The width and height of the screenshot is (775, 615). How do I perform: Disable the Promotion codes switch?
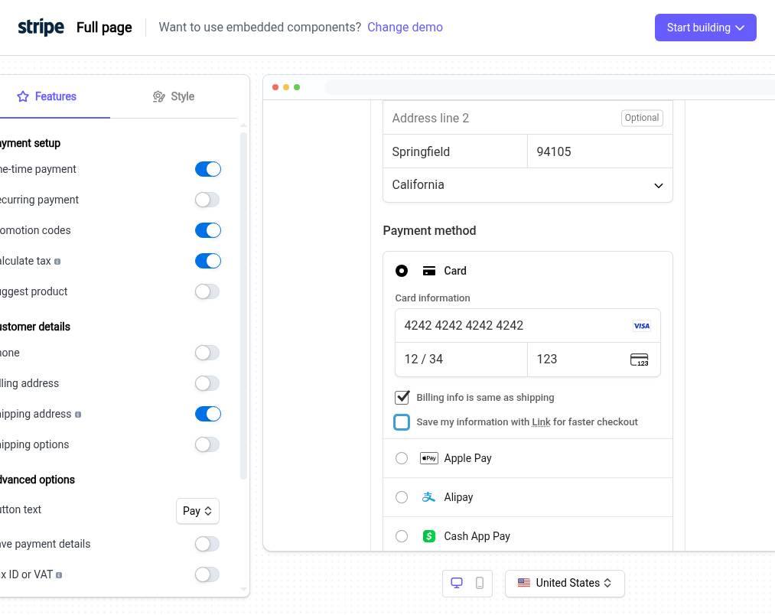[x=207, y=230]
